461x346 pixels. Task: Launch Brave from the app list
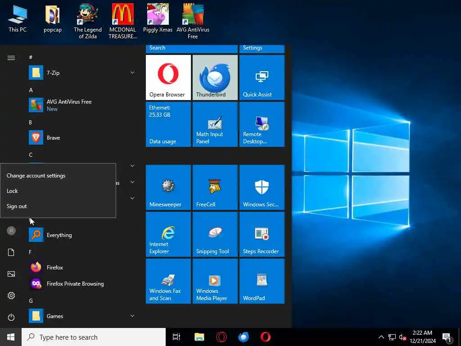(x=82, y=137)
